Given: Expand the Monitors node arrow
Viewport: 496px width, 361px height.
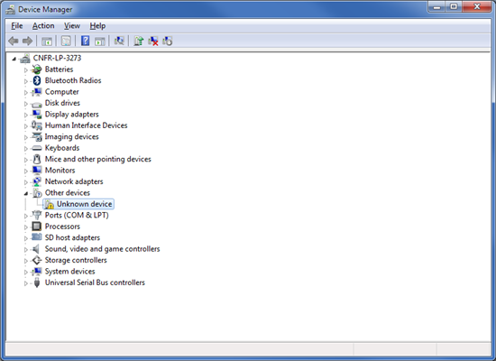Looking at the screenshot, I should pyautogui.click(x=26, y=171).
